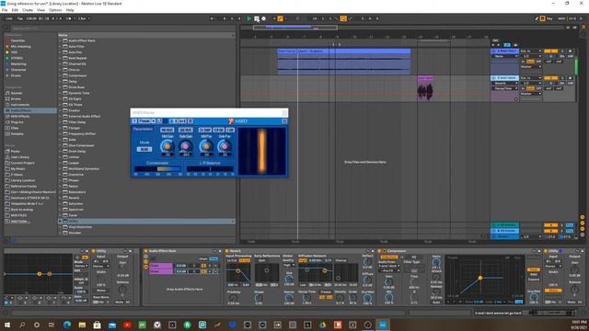Open Current Project under Places
The image size is (589, 331).
tap(22, 163)
